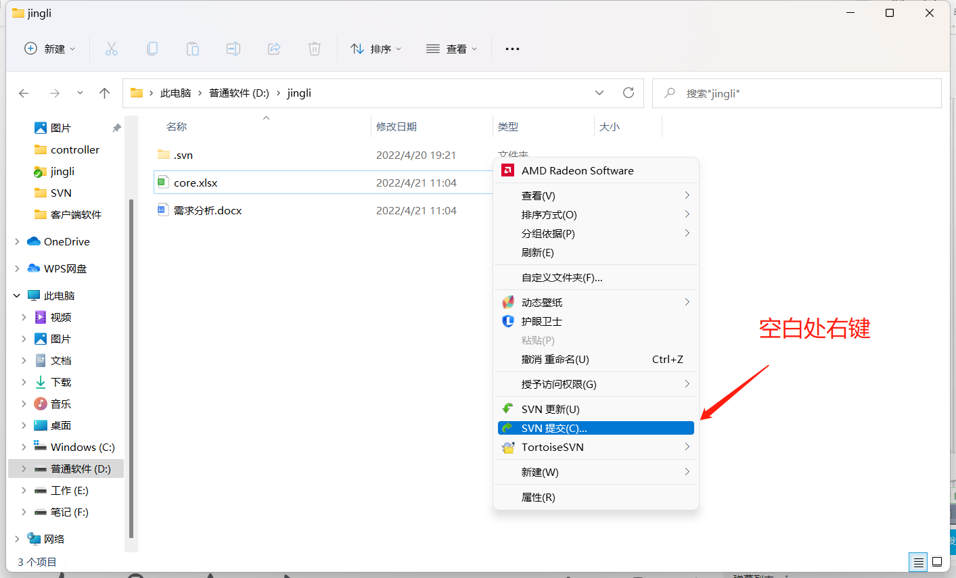The height and width of the screenshot is (578, 956).
Task: Click the 动态壁纸 colorful icon
Action: pos(507,302)
